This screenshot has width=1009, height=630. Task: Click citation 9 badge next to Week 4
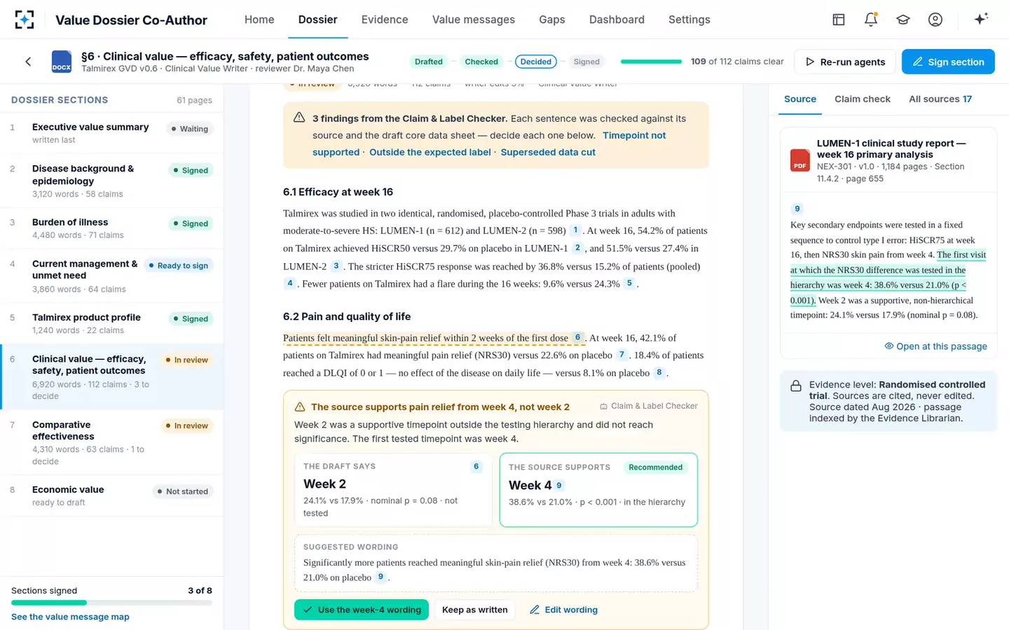[x=559, y=485]
